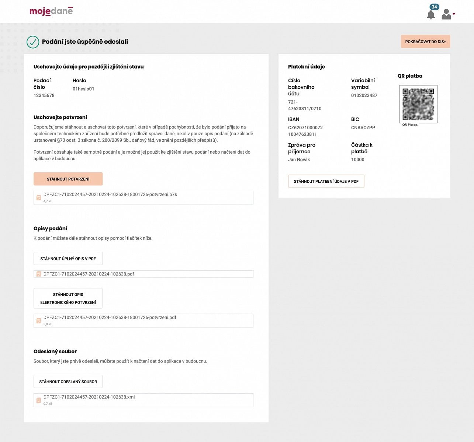474x442 pixels.
Task: Open the potvrzeni.p7s file entry
Action: (110, 194)
